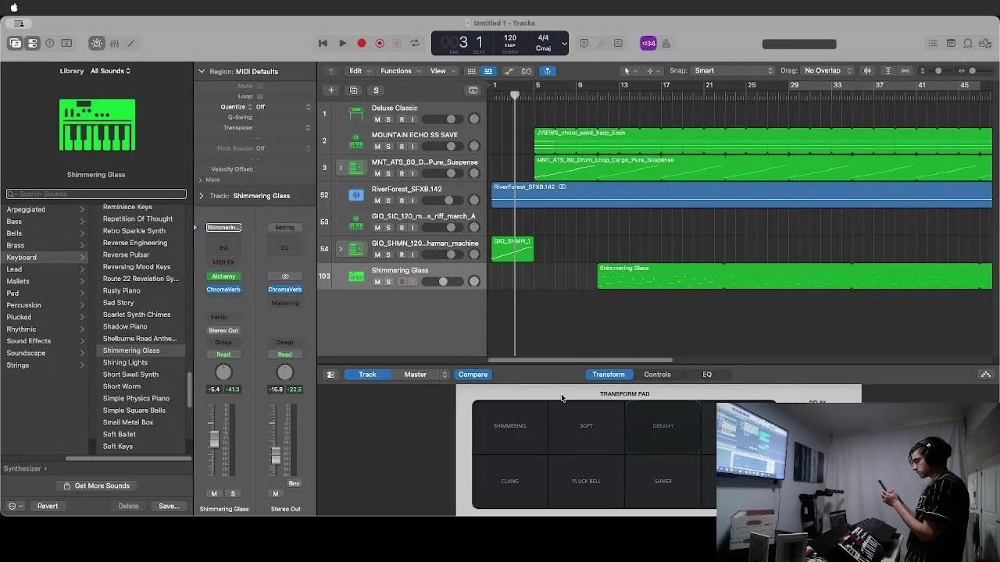Switch to grid view button

click(x=471, y=71)
